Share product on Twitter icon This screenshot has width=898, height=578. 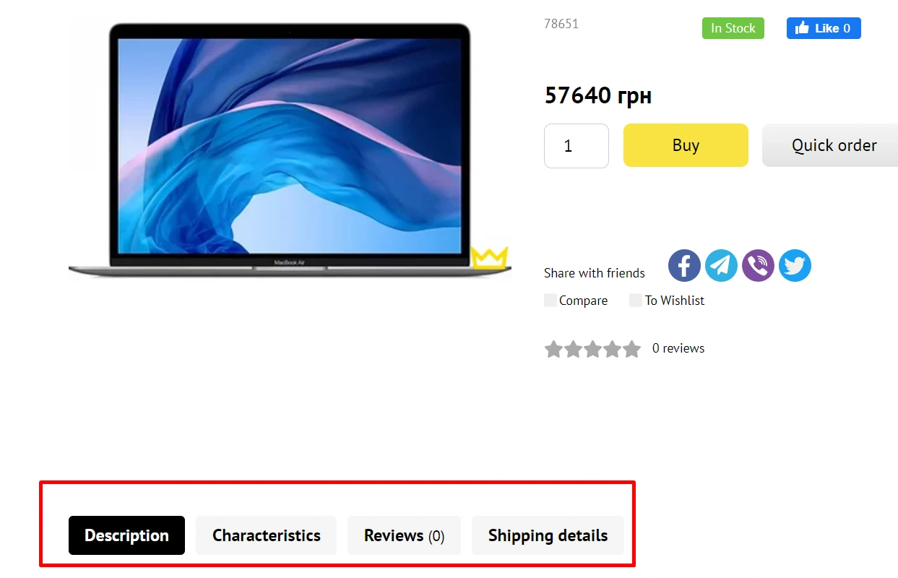tap(795, 266)
